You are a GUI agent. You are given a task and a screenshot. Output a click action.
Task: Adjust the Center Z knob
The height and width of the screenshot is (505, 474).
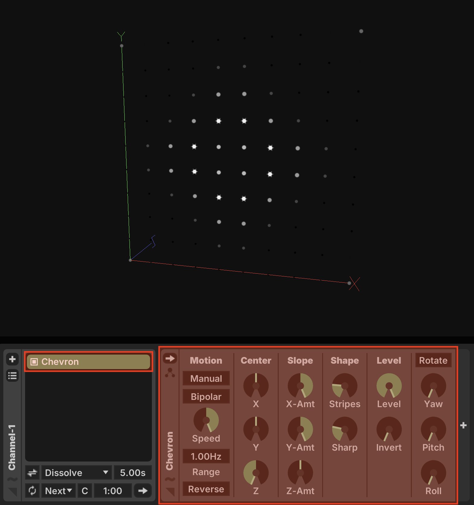tap(256, 473)
